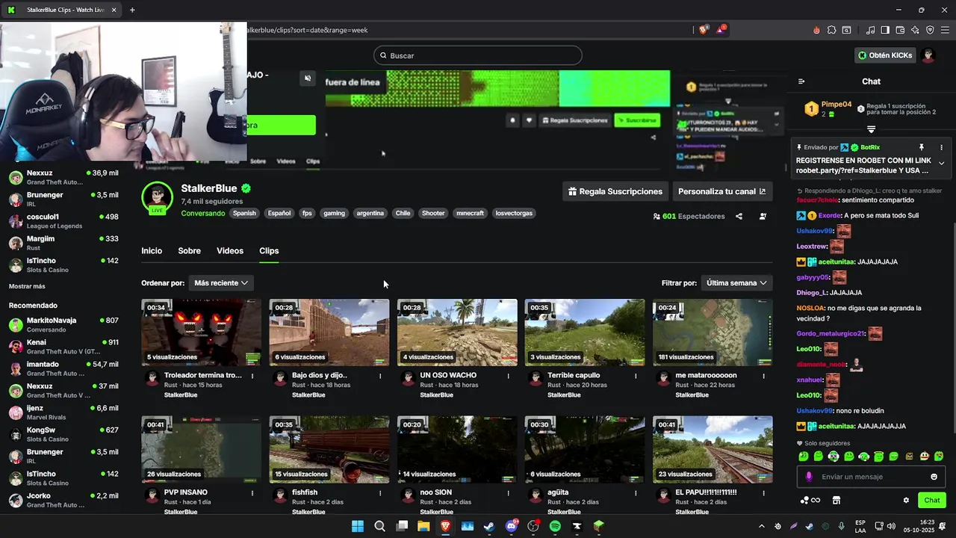Screen dimensions: 956x538
Task: Click the Enviar un mensaje field
Action: click(871, 477)
